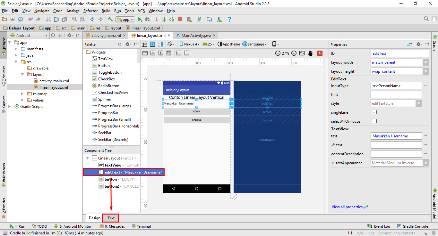
Task: Run the app with the green play icon
Action: [140, 20]
